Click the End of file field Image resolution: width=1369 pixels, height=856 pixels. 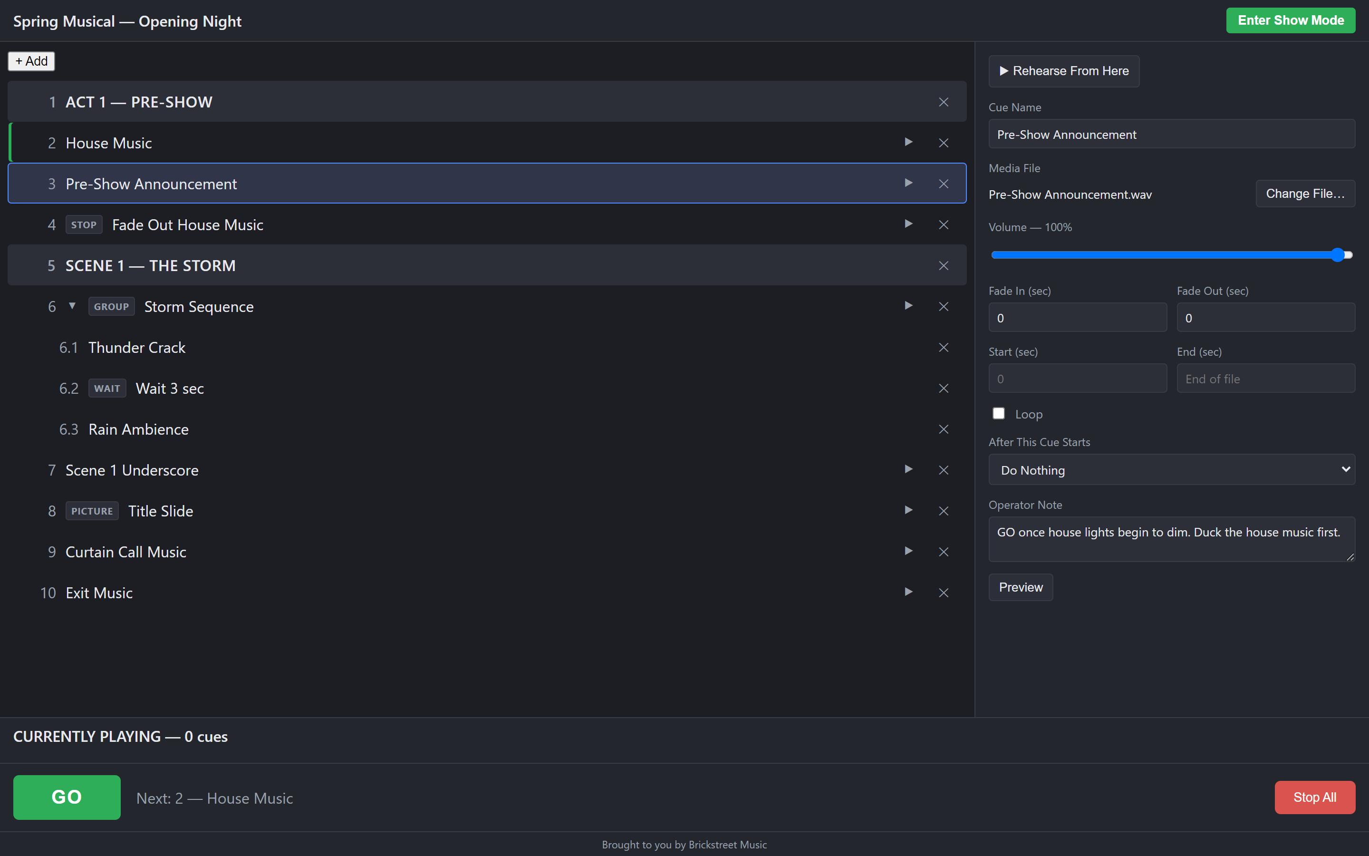1266,379
